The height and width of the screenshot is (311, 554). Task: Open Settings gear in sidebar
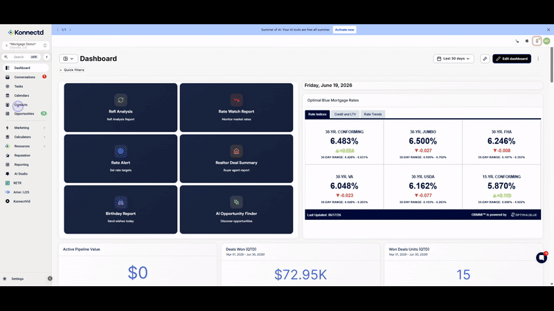(x=5, y=279)
